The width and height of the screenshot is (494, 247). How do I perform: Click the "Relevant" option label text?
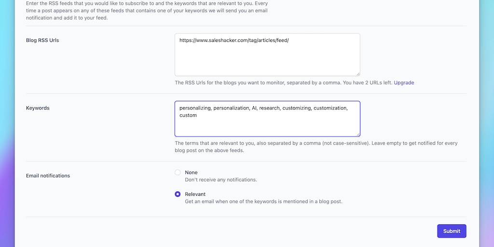195,194
